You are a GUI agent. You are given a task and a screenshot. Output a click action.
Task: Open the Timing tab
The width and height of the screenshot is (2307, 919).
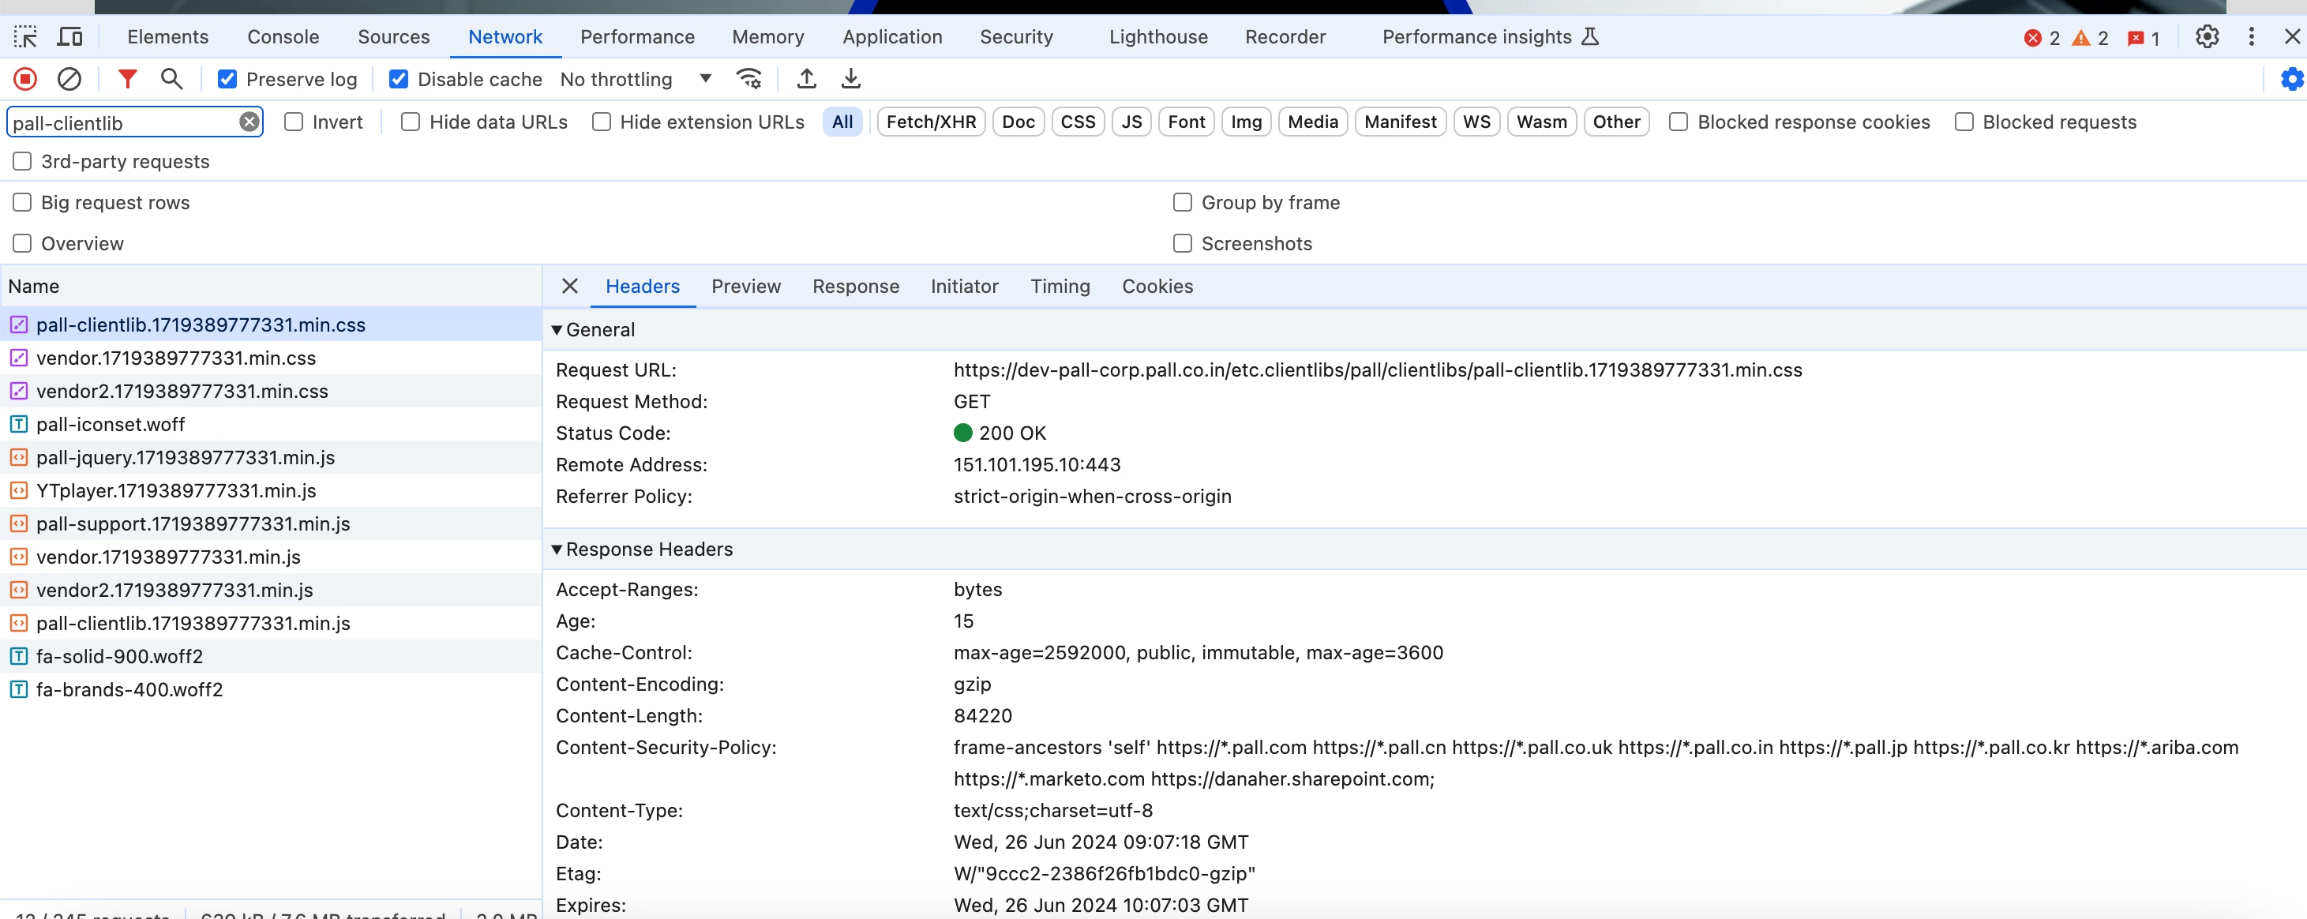coord(1060,287)
